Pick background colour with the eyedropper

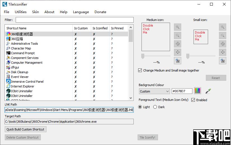coord(208,91)
